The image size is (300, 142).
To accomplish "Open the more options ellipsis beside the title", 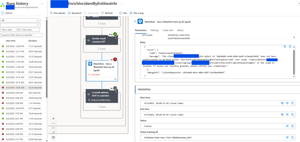I will tap(122, 3).
